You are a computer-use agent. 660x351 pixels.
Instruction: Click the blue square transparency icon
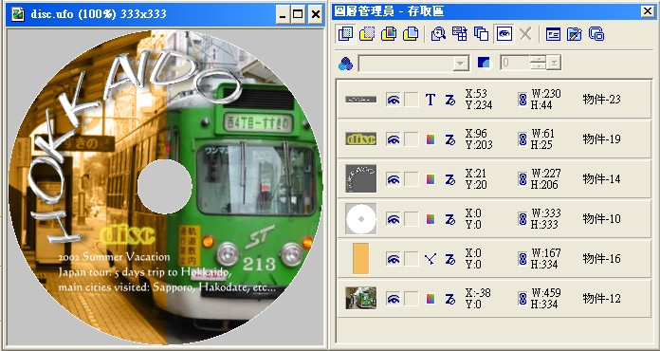485,64
